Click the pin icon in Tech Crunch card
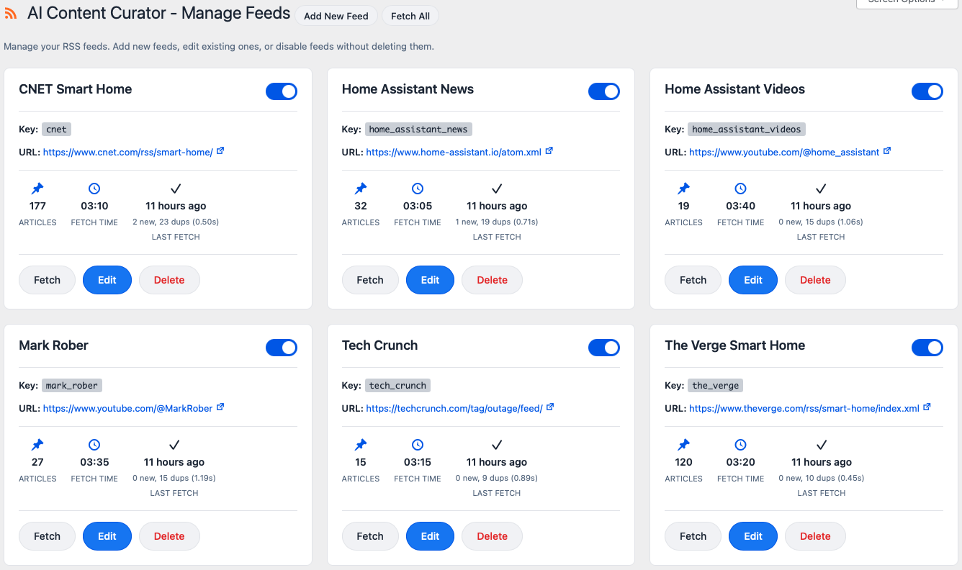Image resolution: width=962 pixels, height=570 pixels. pyautogui.click(x=361, y=445)
